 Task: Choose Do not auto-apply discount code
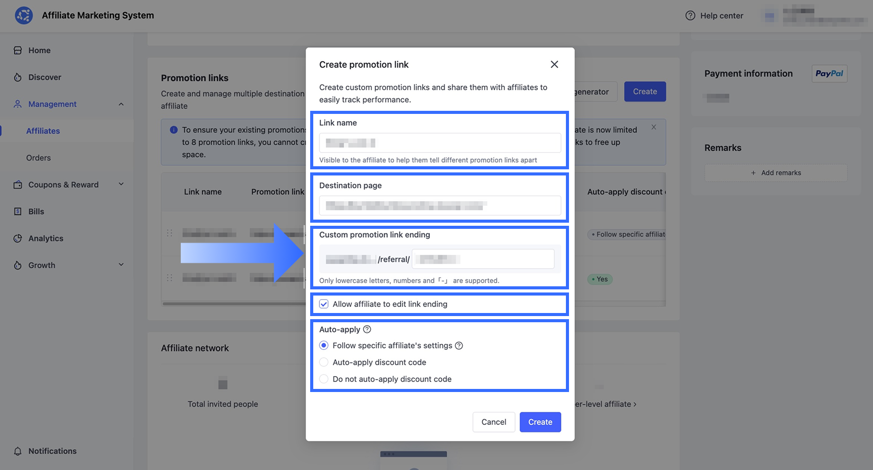click(324, 379)
